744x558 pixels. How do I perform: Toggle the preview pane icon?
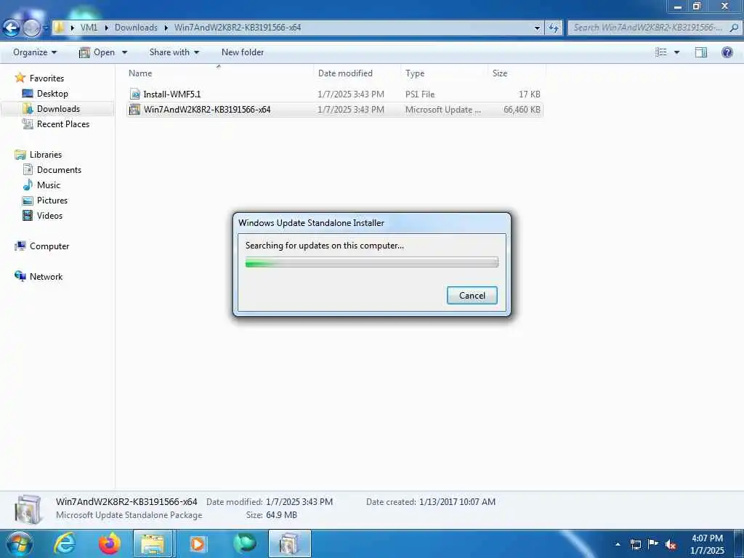[701, 52]
